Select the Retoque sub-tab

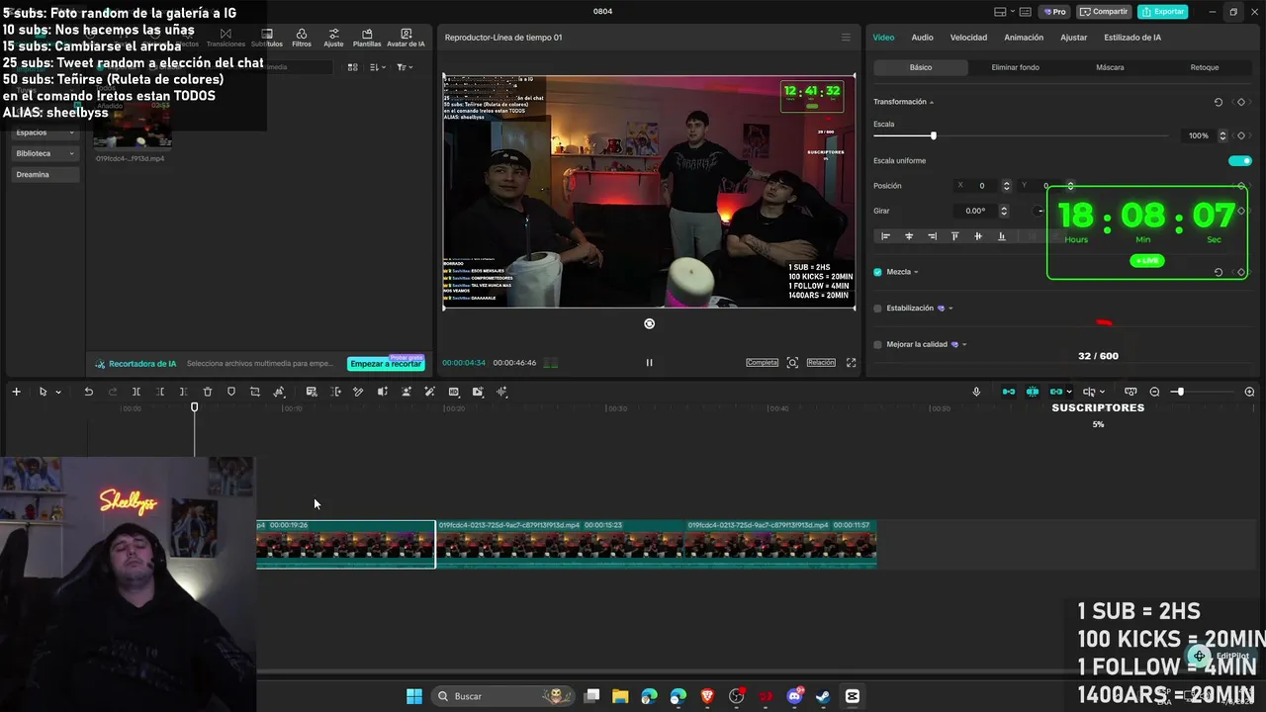click(x=1205, y=67)
